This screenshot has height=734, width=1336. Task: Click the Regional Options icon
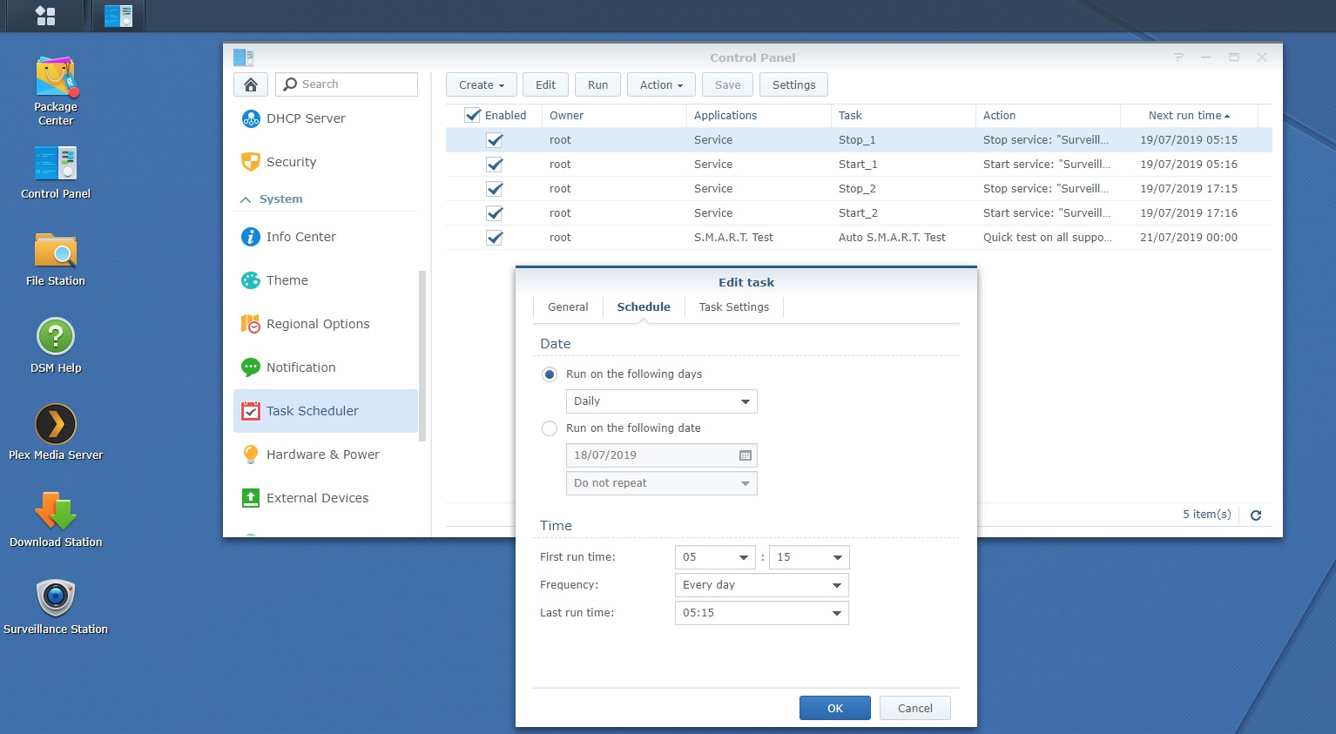(251, 324)
